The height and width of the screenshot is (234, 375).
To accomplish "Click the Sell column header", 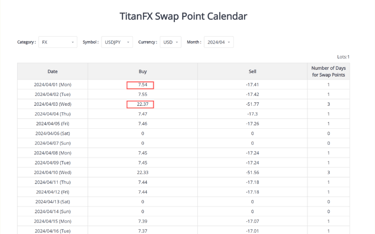I will (252, 72).
